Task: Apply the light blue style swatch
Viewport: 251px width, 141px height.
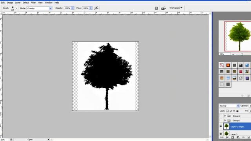Action: (228, 78)
